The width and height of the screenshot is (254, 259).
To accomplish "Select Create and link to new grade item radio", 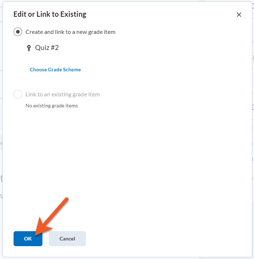I will [x=18, y=32].
